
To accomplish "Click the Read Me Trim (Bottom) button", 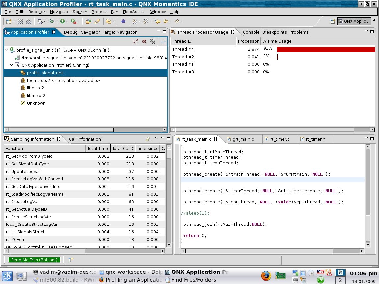I will (34, 260).
